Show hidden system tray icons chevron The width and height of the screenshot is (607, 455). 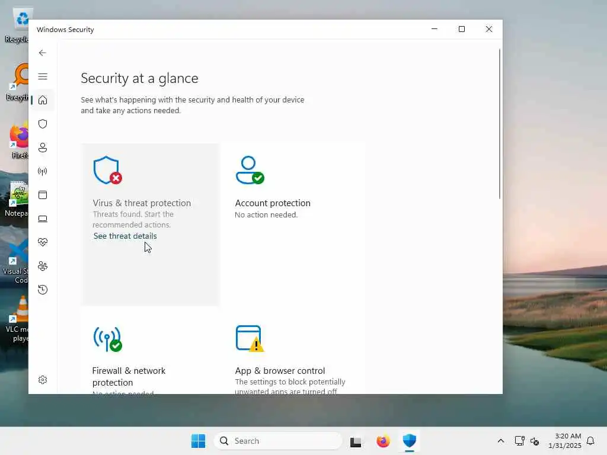[x=500, y=441]
